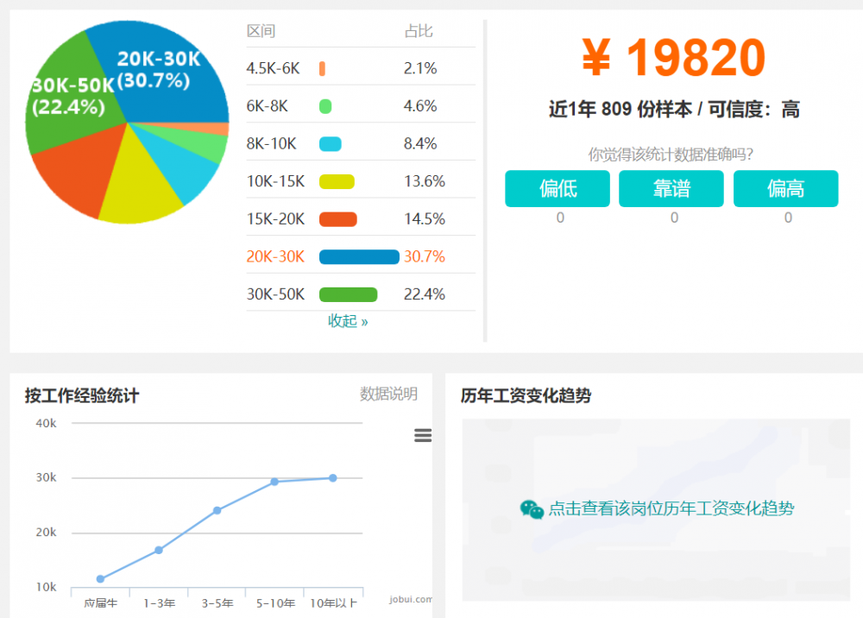
Task: Vote 偏高 on the salary statistic
Action: (786, 188)
